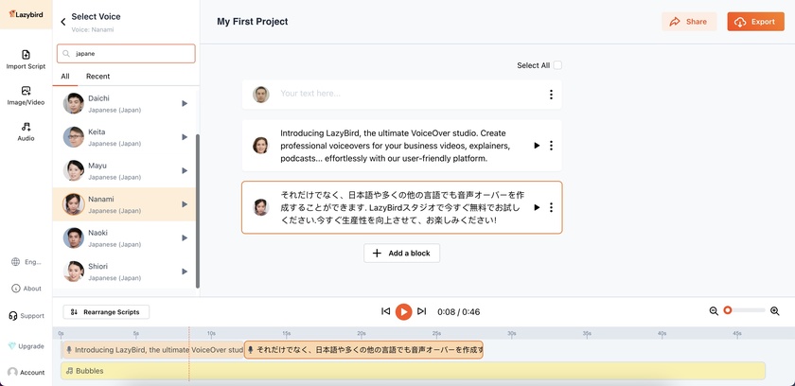This screenshot has width=795, height=386.
Task: Click the Export button
Action: tap(755, 22)
